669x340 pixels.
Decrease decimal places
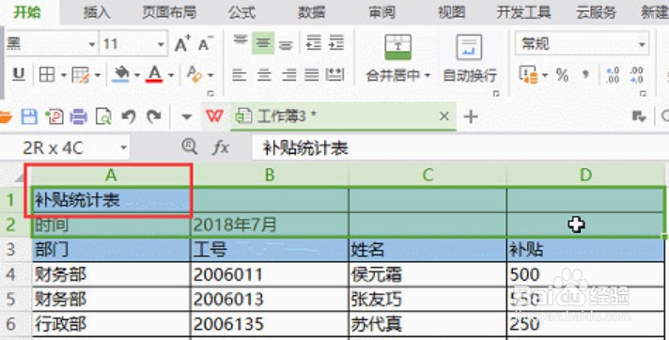(636, 75)
